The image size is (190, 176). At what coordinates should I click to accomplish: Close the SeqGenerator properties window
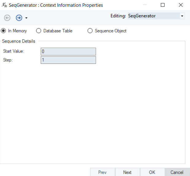tap(181, 5)
